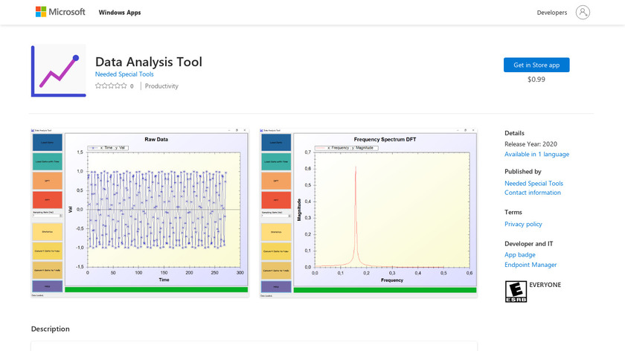Go to the Developers header link

tap(551, 13)
